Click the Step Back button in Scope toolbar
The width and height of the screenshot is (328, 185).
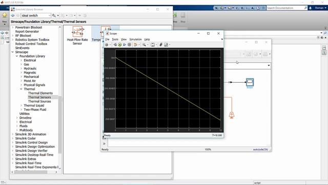pyautogui.click(x=115, y=45)
